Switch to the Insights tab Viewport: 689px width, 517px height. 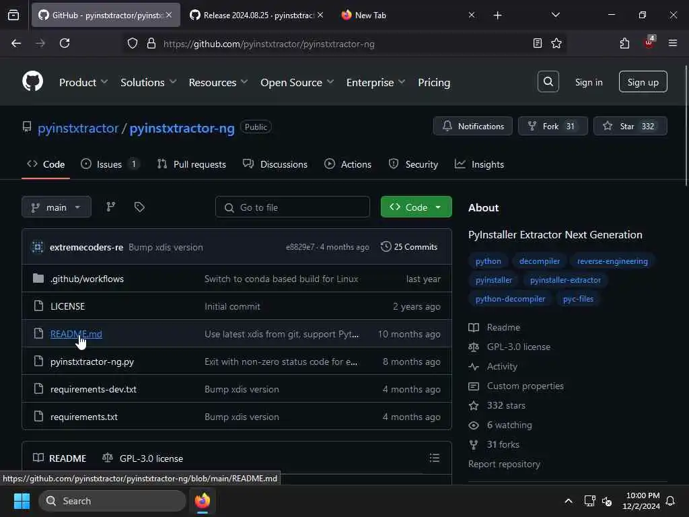pos(479,164)
